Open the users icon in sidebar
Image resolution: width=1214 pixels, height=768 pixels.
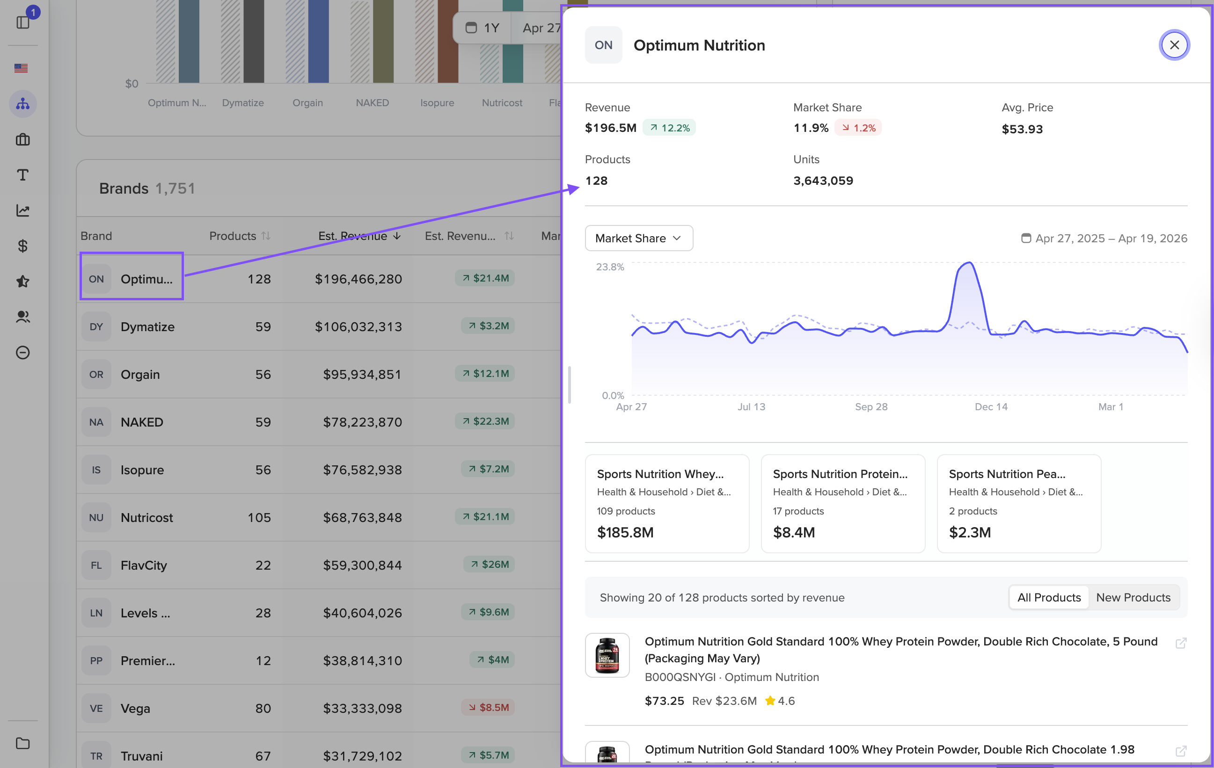coord(22,317)
